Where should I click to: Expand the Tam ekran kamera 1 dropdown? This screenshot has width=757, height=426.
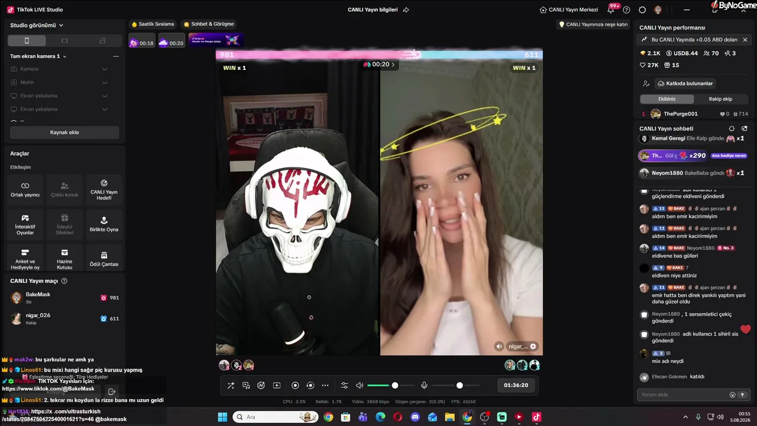pyautogui.click(x=38, y=56)
